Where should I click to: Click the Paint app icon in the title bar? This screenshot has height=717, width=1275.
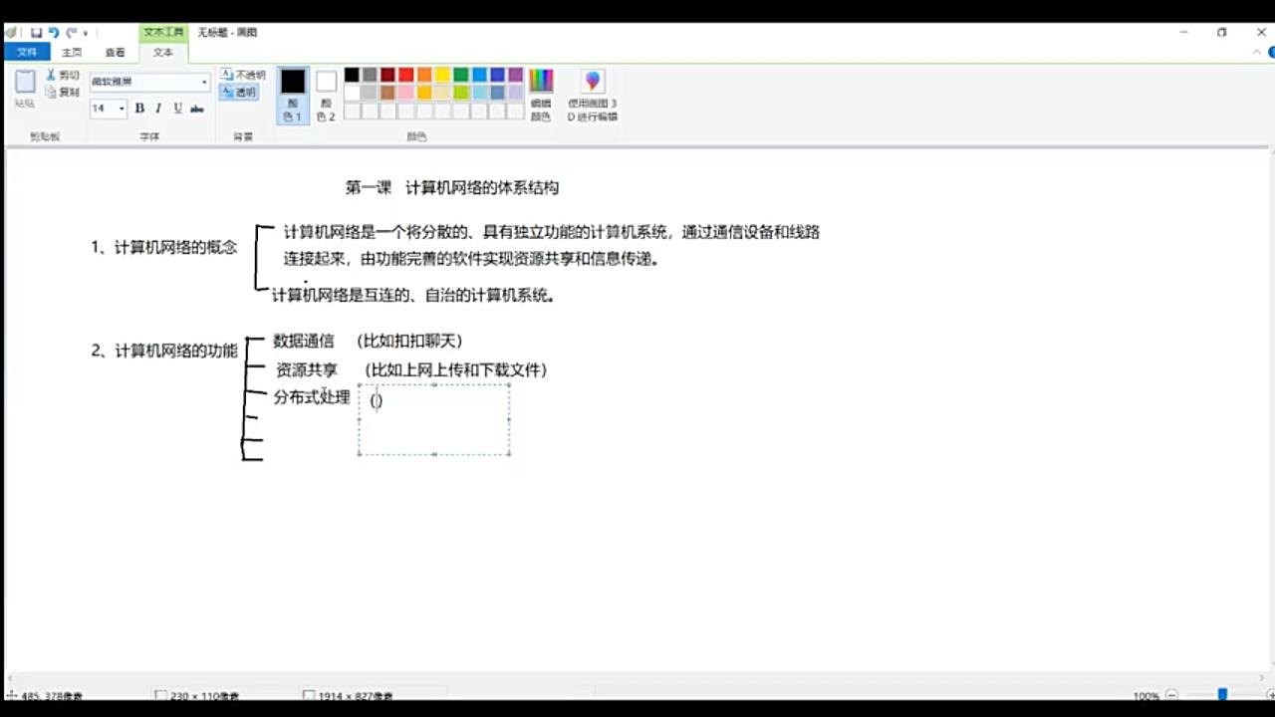pos(11,32)
